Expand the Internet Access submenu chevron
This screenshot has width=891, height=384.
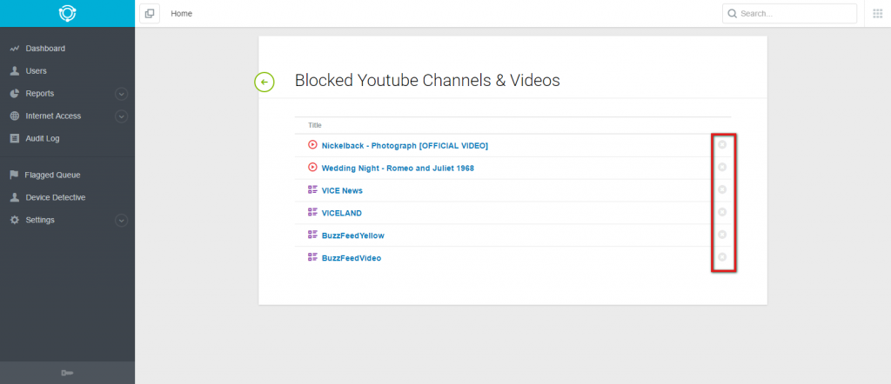click(x=121, y=116)
